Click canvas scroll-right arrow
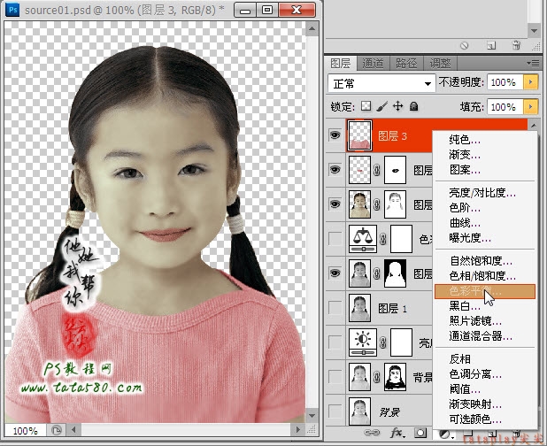Image resolution: width=547 pixels, height=446 pixels. click(298, 429)
